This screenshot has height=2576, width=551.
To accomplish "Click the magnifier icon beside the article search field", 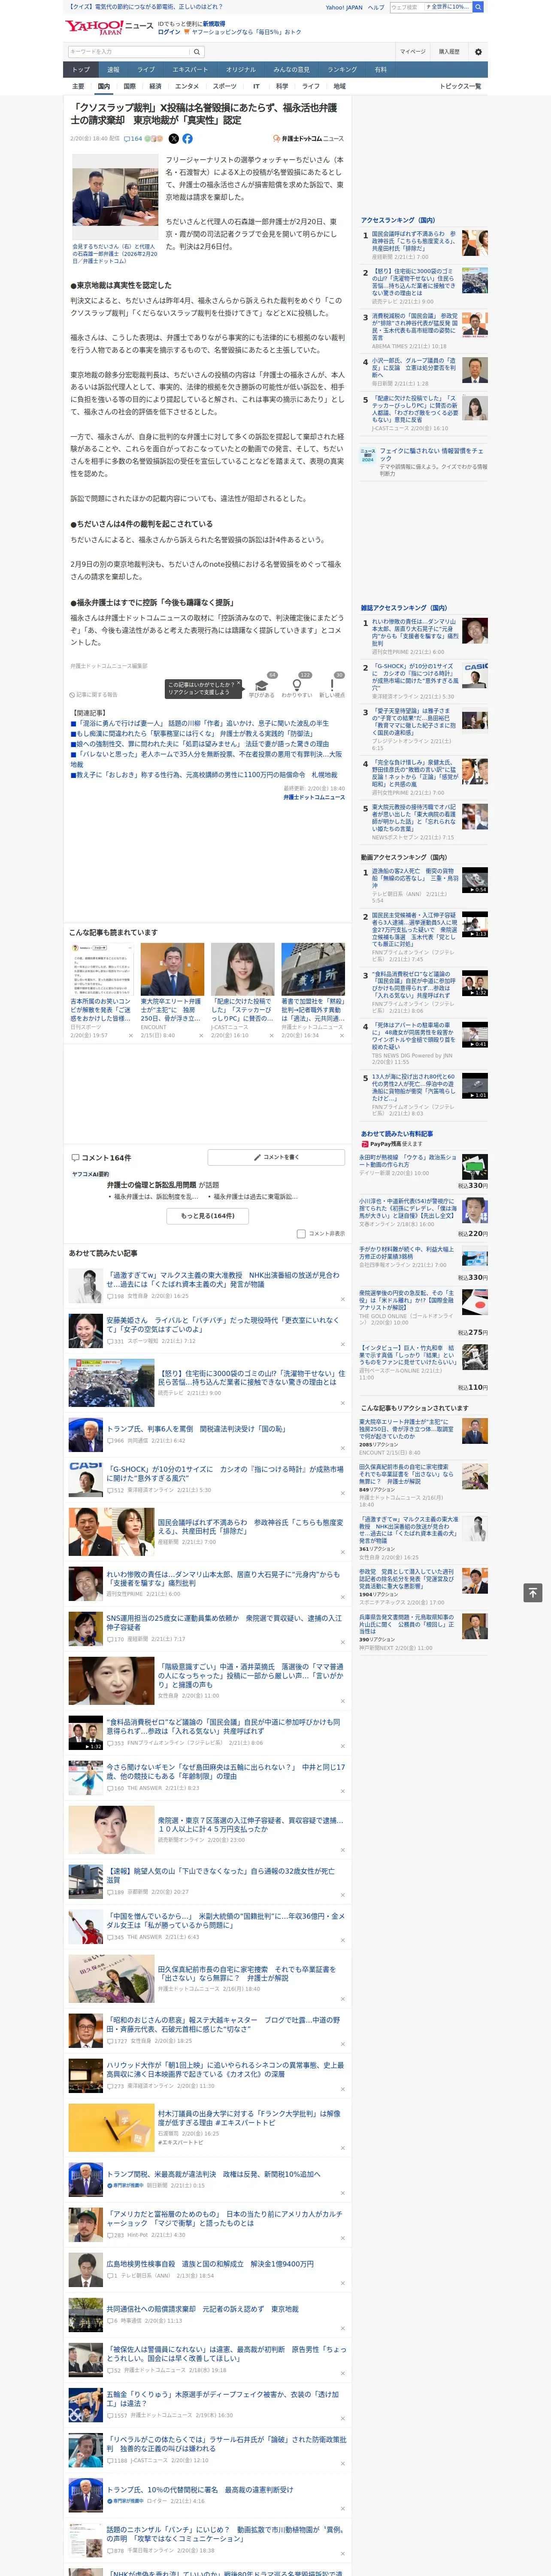I will pos(196,52).
